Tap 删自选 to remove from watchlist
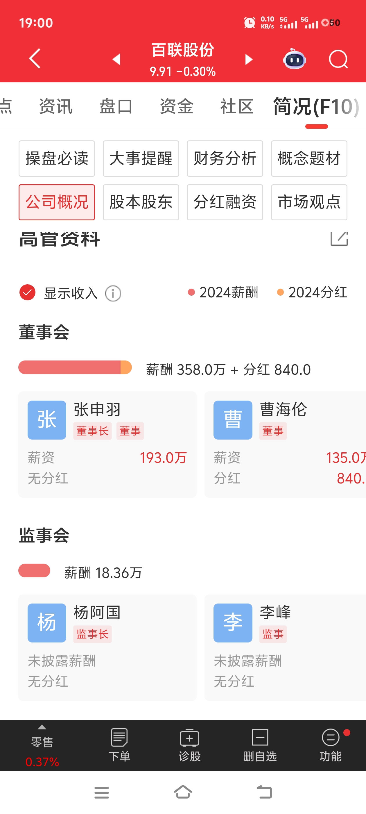Viewport: 366px width, 814px height. (x=260, y=745)
